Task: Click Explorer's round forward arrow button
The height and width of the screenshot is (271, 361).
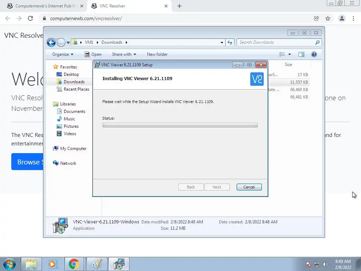Action: click(x=61, y=42)
